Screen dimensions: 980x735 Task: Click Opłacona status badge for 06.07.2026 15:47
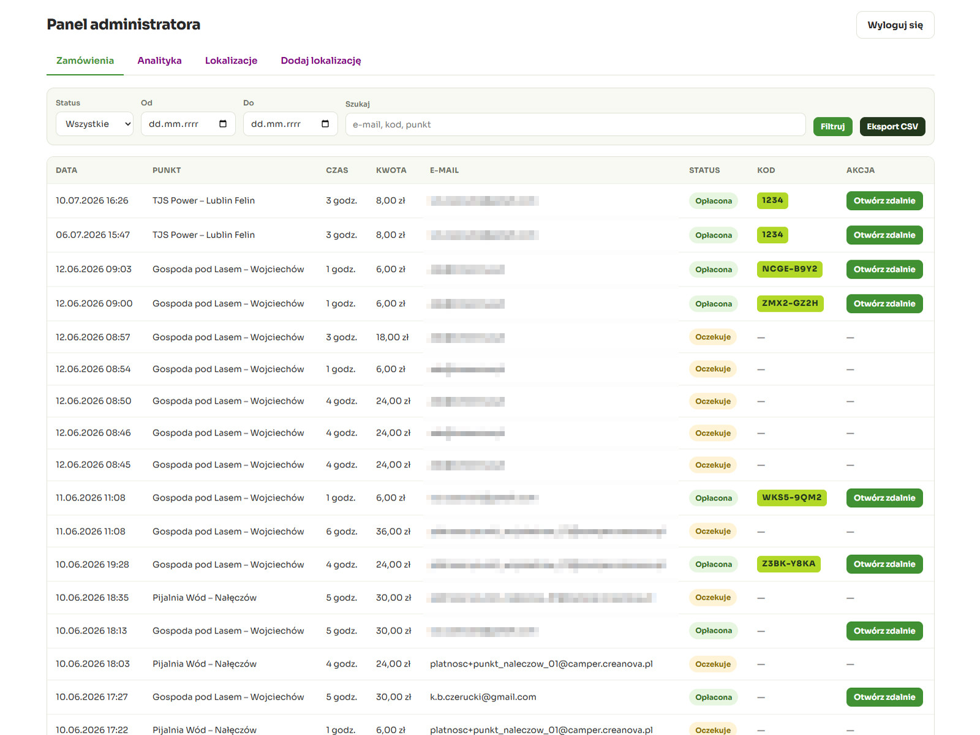[x=714, y=235]
